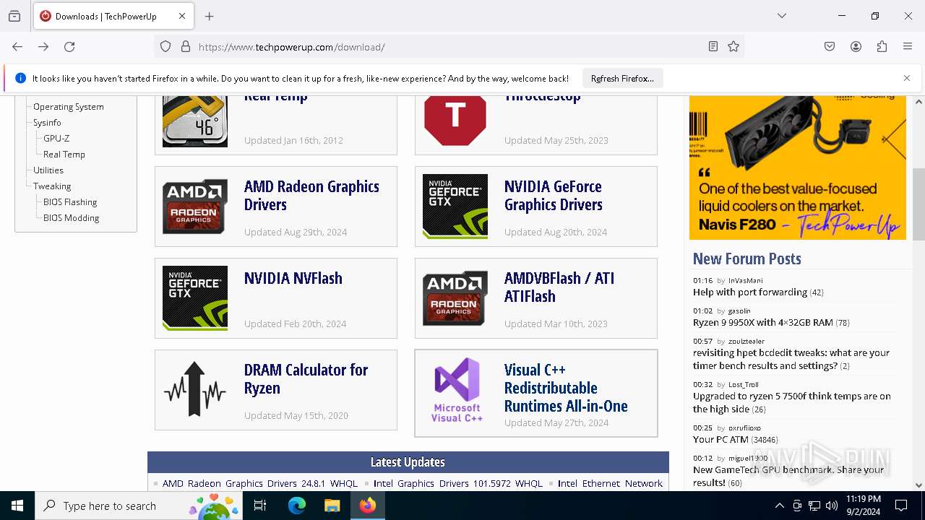The image size is (925, 520).
Task: Go forward to the next page
Action: 43,47
